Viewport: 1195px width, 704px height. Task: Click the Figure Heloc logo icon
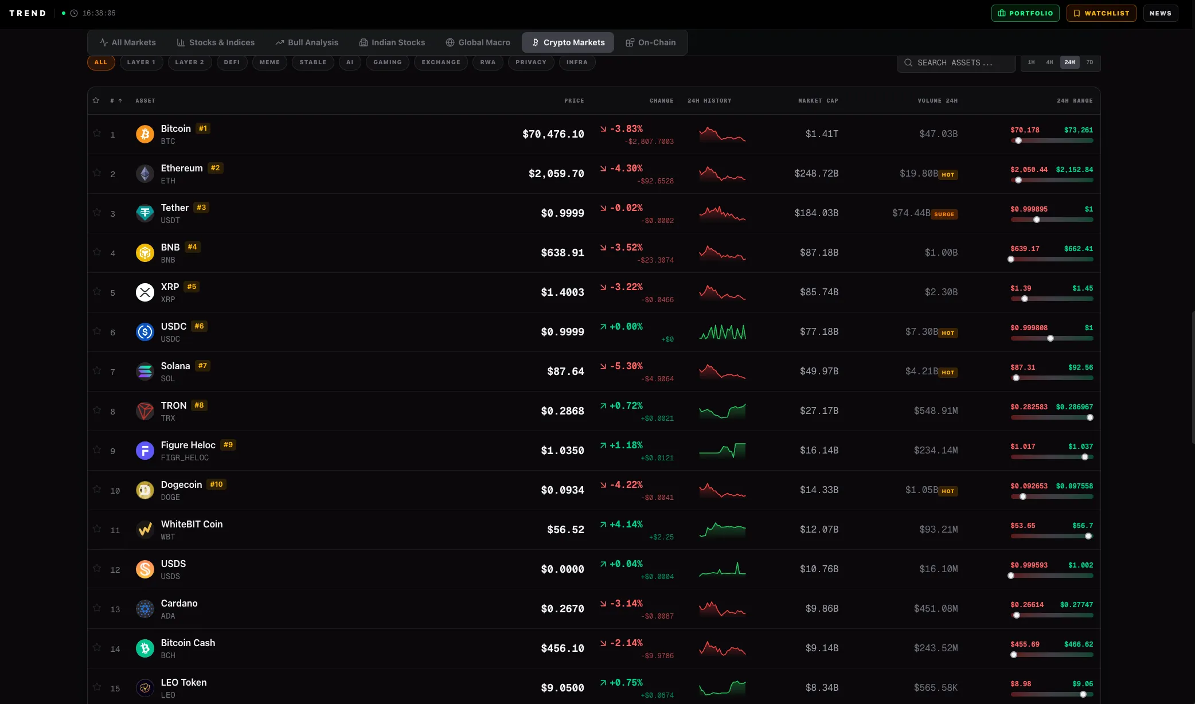pos(145,451)
